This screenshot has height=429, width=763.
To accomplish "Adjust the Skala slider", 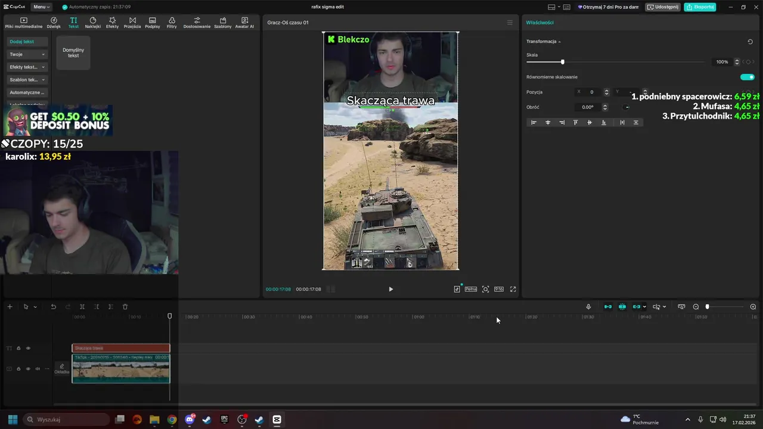I will (x=562, y=62).
